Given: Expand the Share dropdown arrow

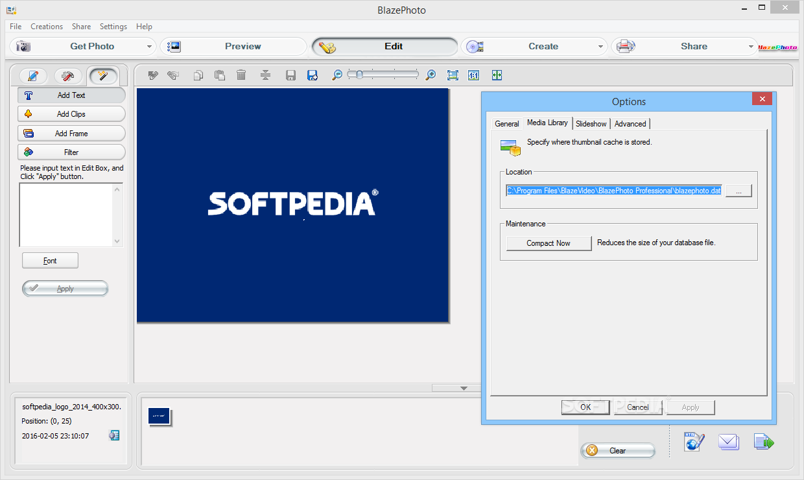Looking at the screenshot, I should click(x=751, y=47).
